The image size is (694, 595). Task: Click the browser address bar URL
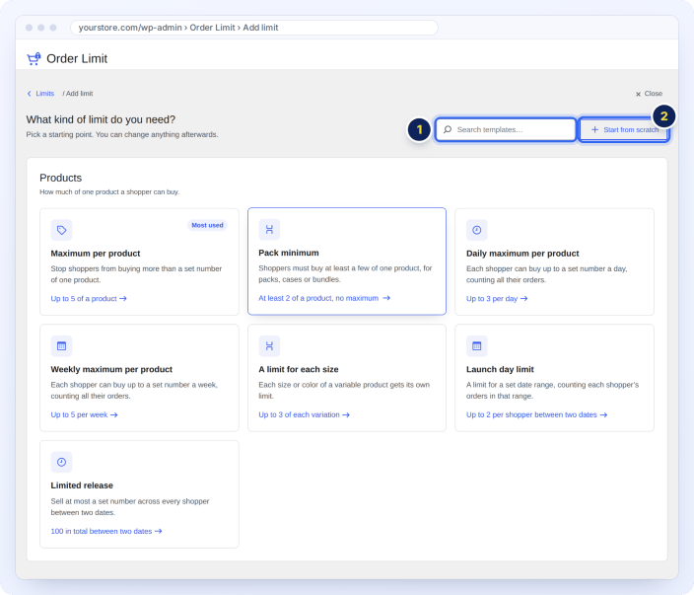254,28
